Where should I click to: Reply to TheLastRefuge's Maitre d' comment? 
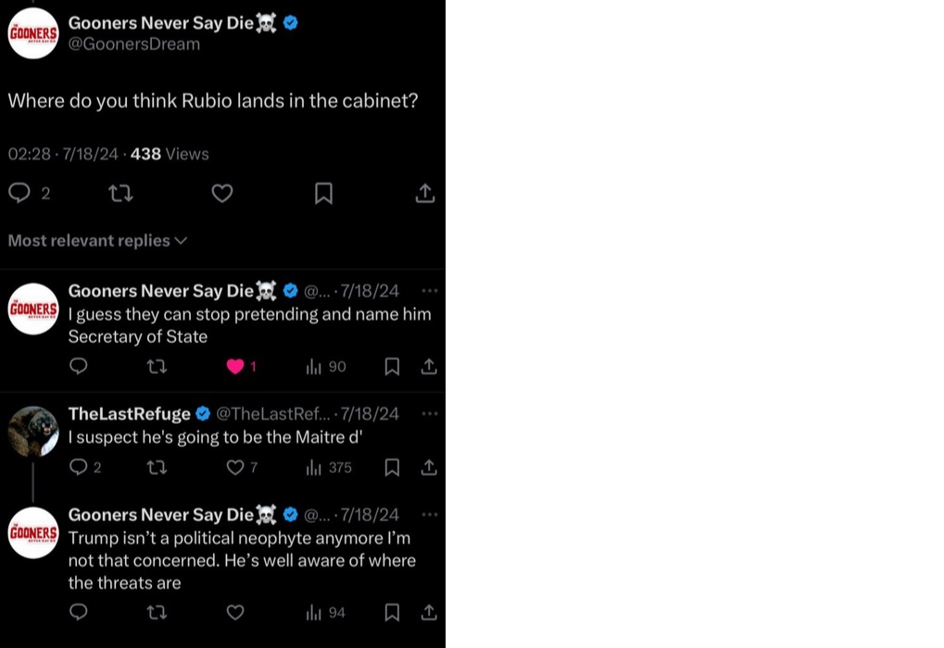tap(79, 467)
